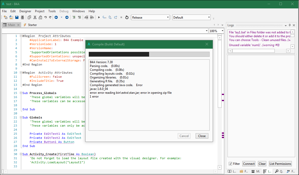
Task: Collapse the Project Attributes region
Action: pos(21,36)
